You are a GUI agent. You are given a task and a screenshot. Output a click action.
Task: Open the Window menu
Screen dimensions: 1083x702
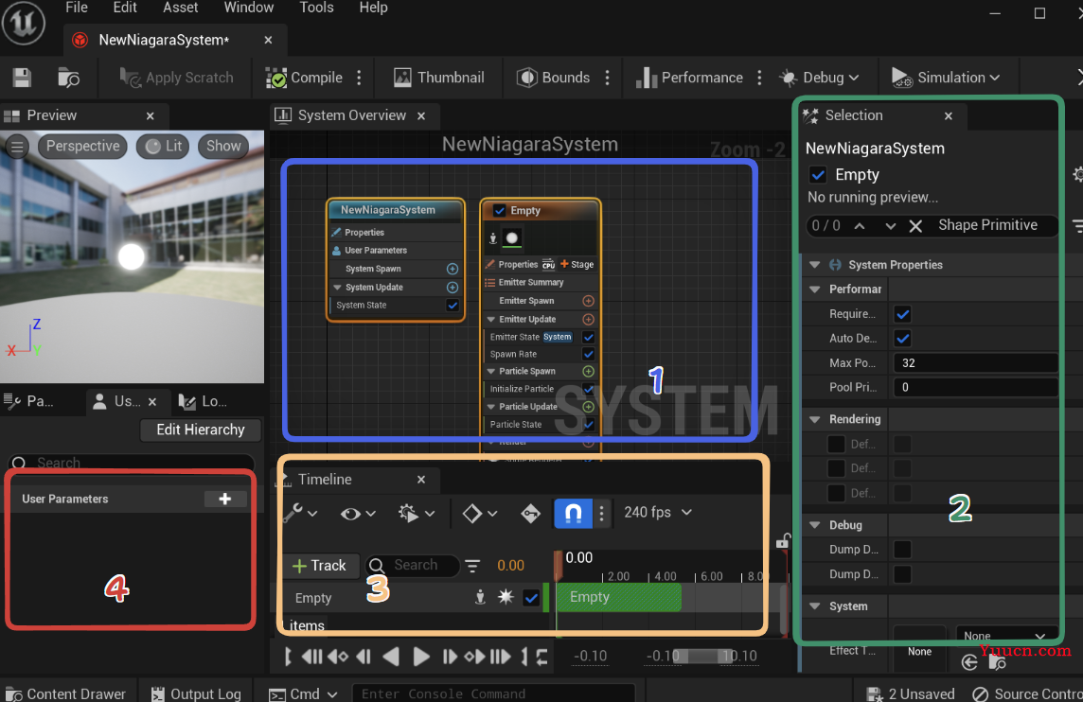[x=249, y=8]
